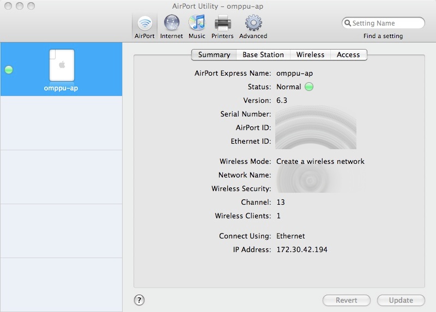Open the Advanced gear settings

tap(253, 27)
